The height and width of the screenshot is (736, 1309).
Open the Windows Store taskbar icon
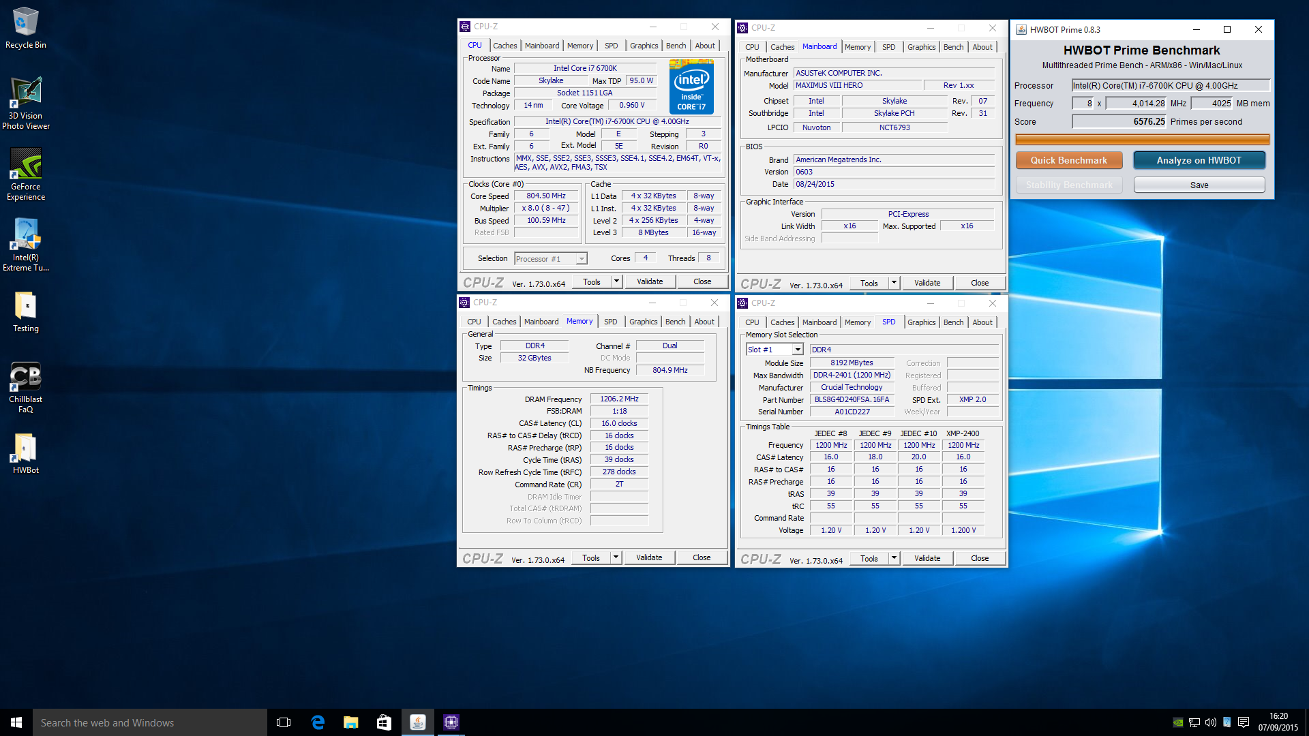click(385, 722)
